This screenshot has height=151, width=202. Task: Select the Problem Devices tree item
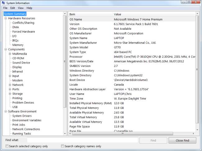pos(23,103)
